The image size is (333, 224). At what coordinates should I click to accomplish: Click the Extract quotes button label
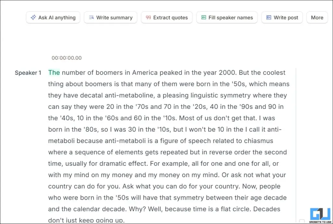[170, 18]
